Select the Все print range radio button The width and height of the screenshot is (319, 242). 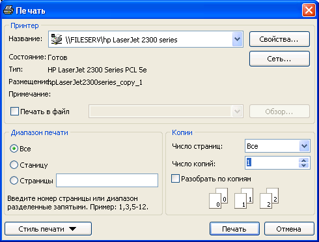click(14, 149)
